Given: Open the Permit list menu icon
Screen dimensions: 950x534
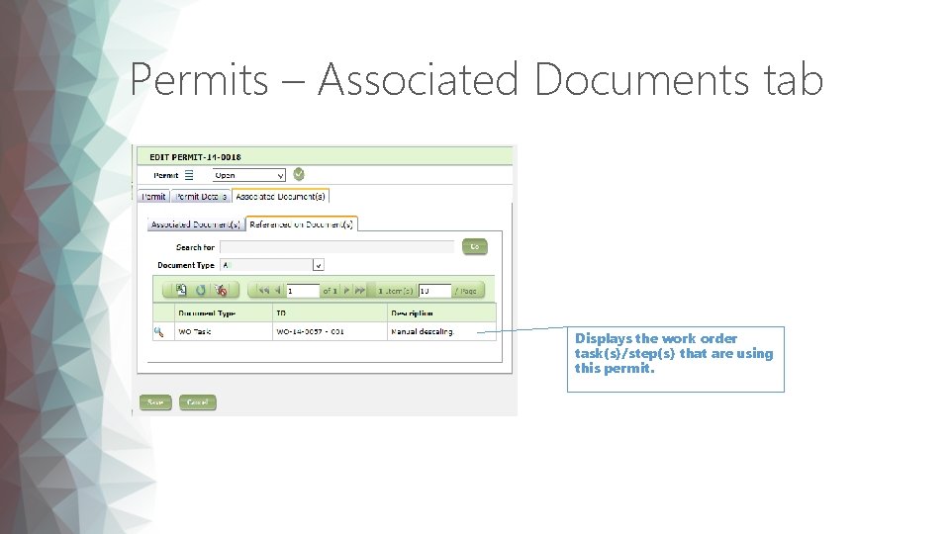Looking at the screenshot, I should coord(189,175).
